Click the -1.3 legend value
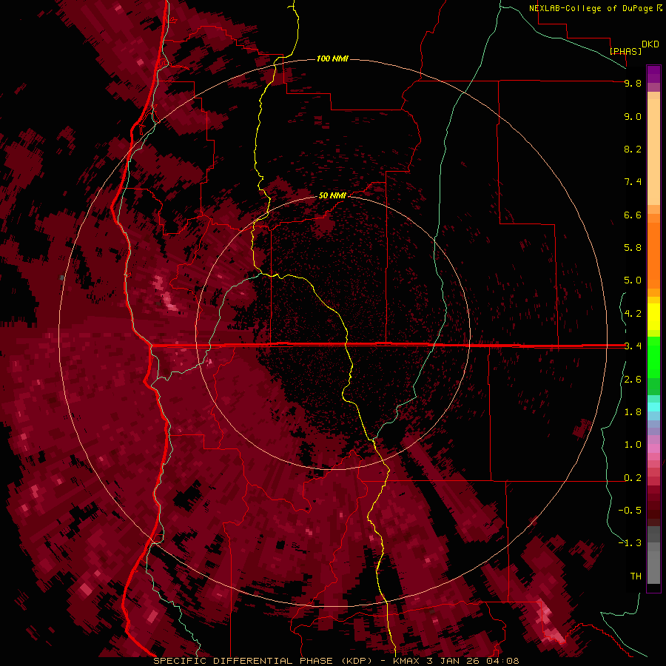The width and height of the screenshot is (666, 666). pos(630,543)
